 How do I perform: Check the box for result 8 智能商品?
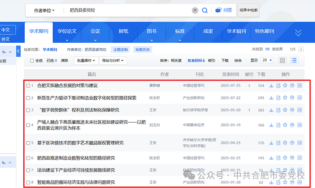click(28, 182)
